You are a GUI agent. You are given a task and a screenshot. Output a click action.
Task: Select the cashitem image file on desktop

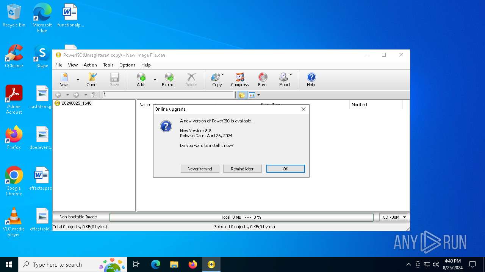click(42, 97)
